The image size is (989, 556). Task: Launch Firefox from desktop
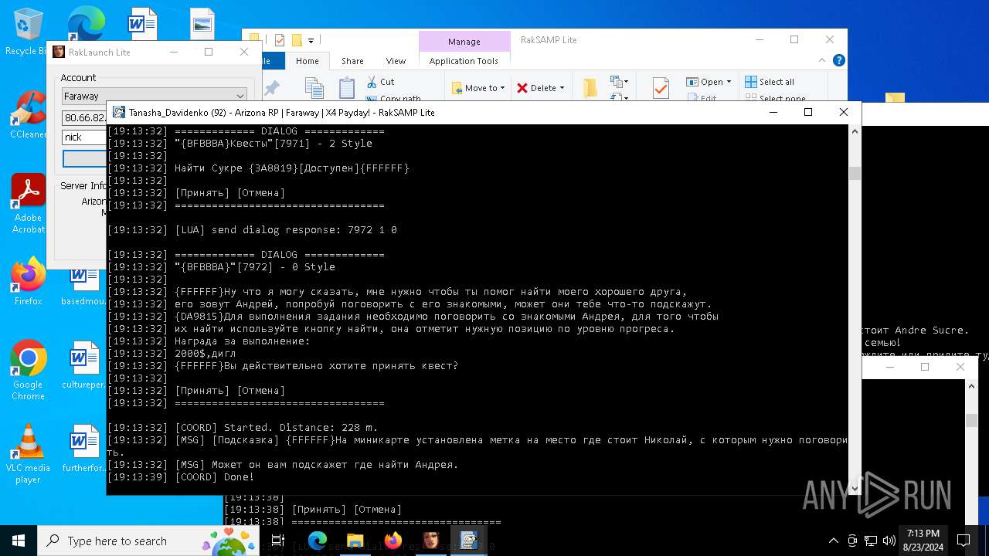(28, 282)
